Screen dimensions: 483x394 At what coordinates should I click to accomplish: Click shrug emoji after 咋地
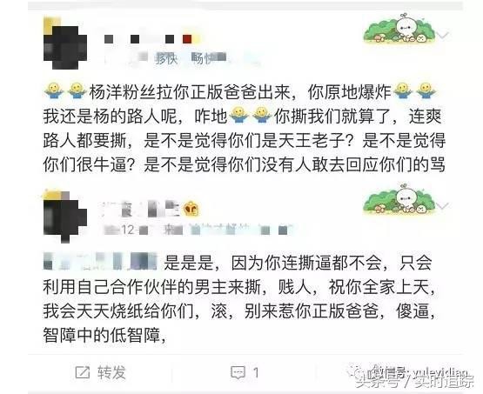(x=239, y=116)
